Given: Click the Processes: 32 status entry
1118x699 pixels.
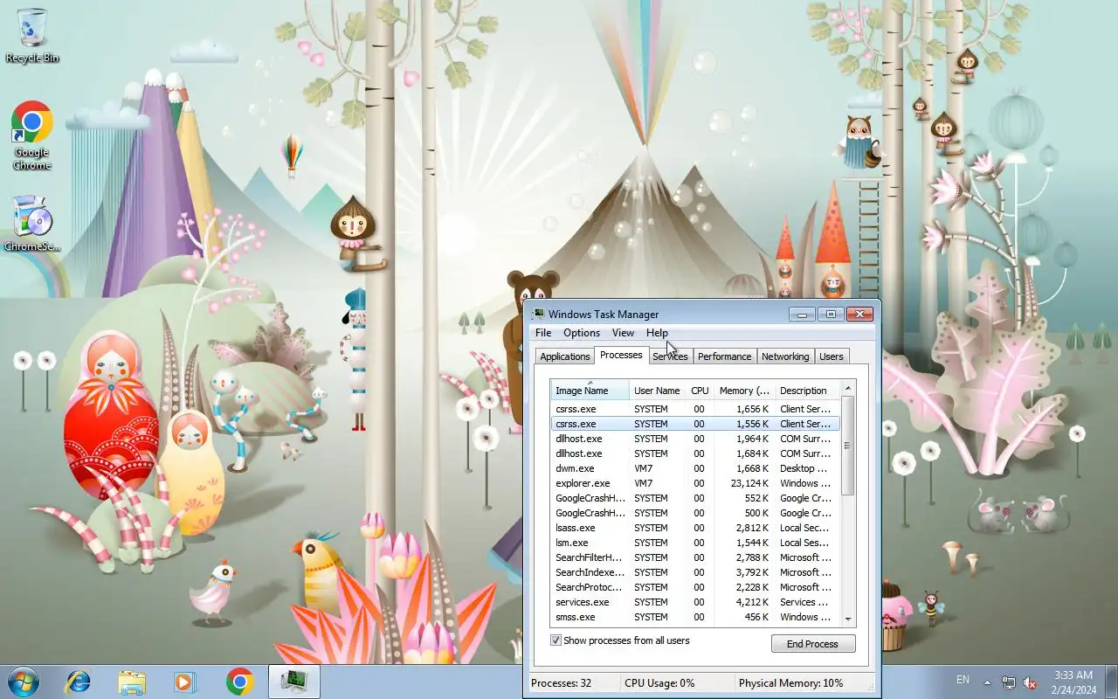Looking at the screenshot, I should pyautogui.click(x=561, y=683).
